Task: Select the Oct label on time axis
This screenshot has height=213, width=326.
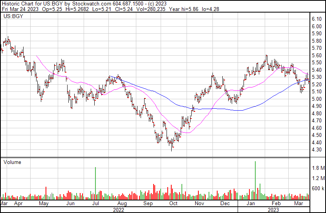Action: tap(173, 204)
